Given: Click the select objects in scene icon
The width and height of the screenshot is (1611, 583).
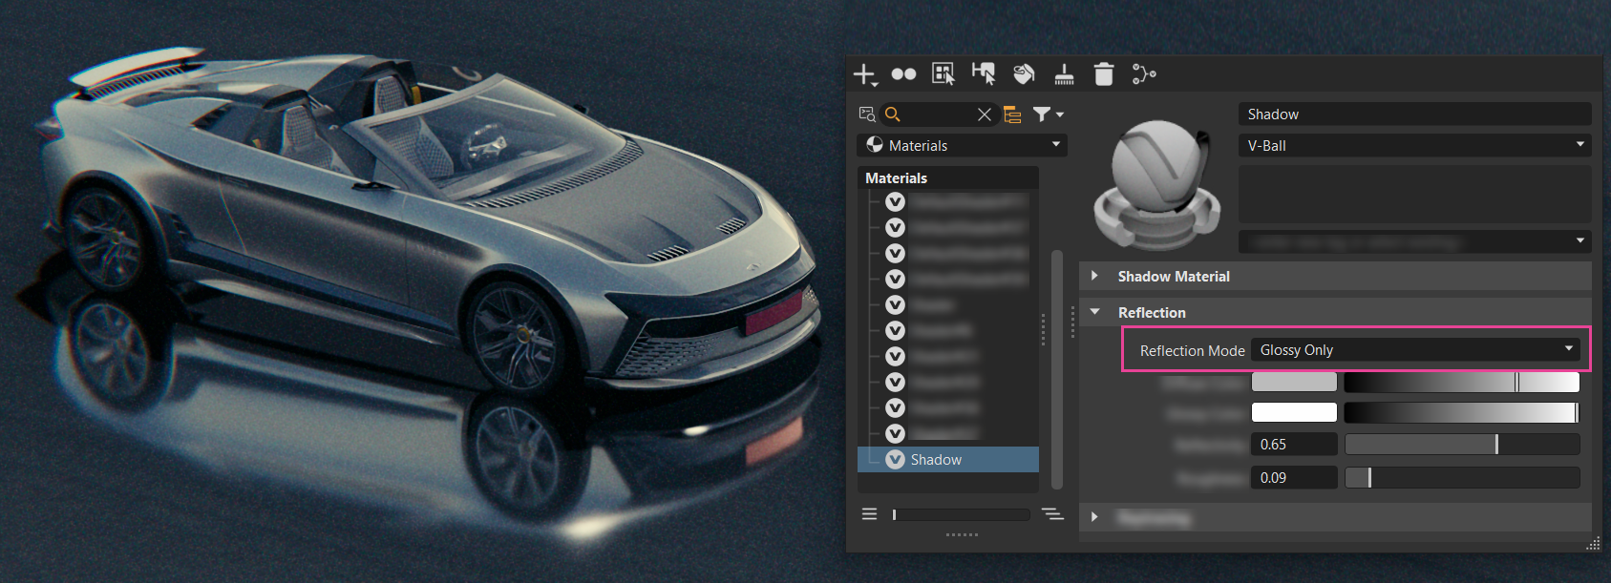Looking at the screenshot, I should (x=943, y=74).
